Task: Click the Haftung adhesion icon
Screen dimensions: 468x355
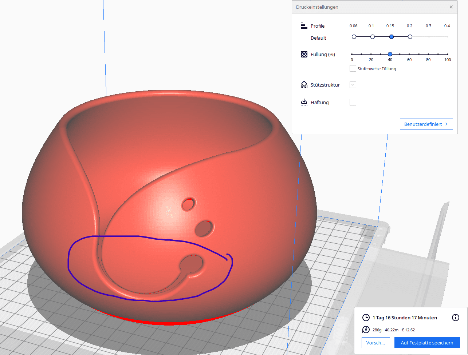Action: tap(304, 102)
